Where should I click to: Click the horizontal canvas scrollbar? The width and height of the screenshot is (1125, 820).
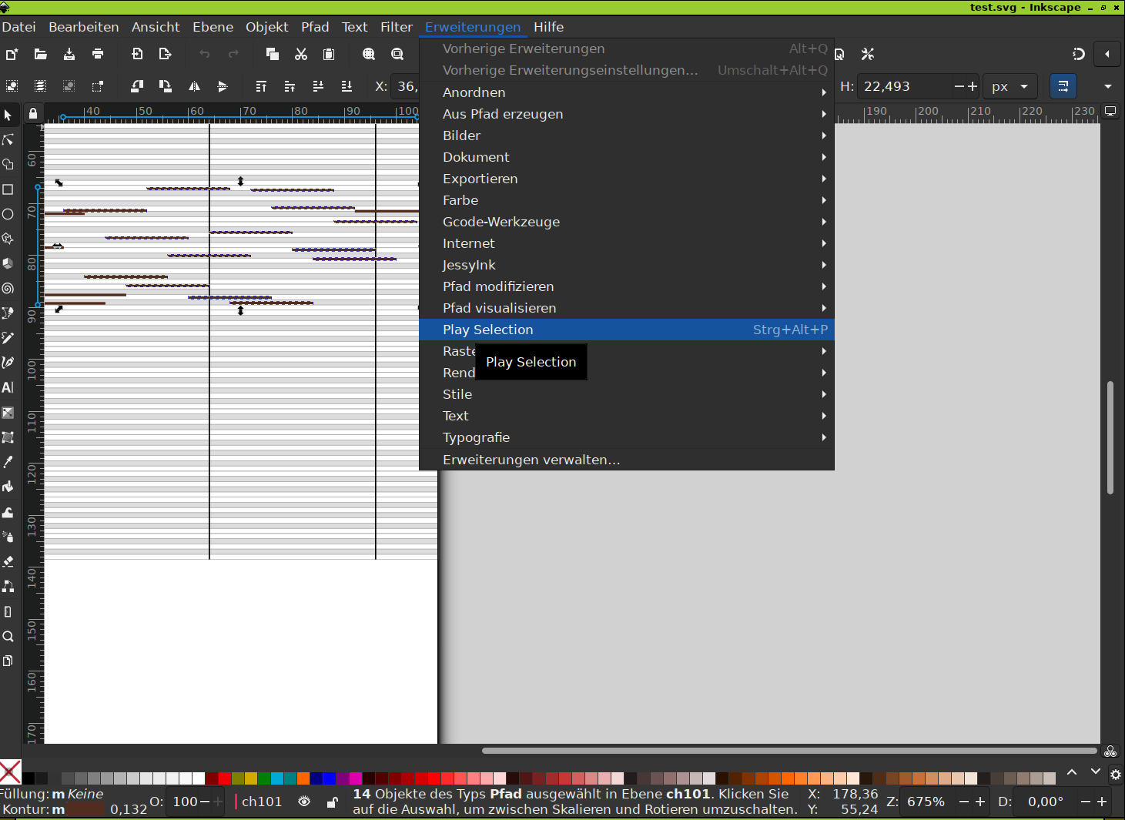[789, 750]
